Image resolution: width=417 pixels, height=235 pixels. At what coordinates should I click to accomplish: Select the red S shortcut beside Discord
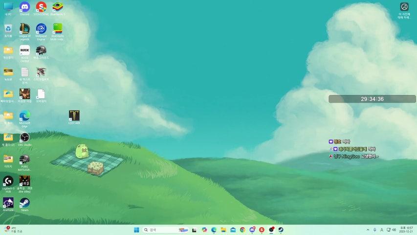click(41, 8)
